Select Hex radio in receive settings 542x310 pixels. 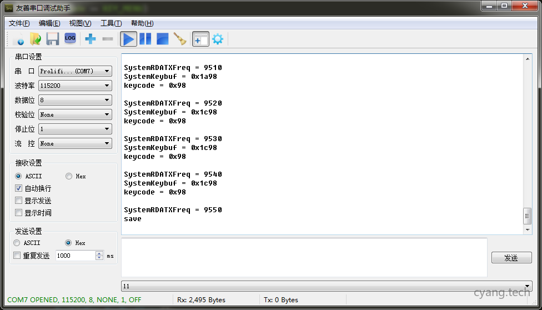click(x=69, y=176)
